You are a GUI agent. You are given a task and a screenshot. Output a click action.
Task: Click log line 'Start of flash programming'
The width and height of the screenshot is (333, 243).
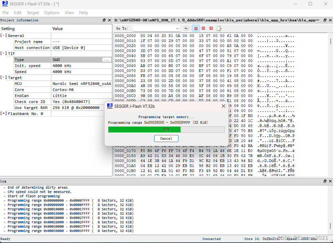(x=34, y=196)
